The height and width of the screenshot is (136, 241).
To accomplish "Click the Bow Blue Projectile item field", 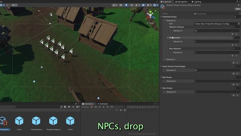I will click(215, 24).
